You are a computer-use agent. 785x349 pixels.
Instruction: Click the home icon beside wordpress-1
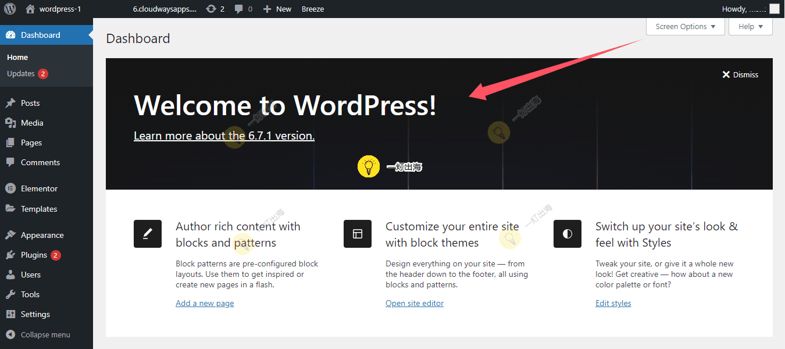click(x=30, y=9)
